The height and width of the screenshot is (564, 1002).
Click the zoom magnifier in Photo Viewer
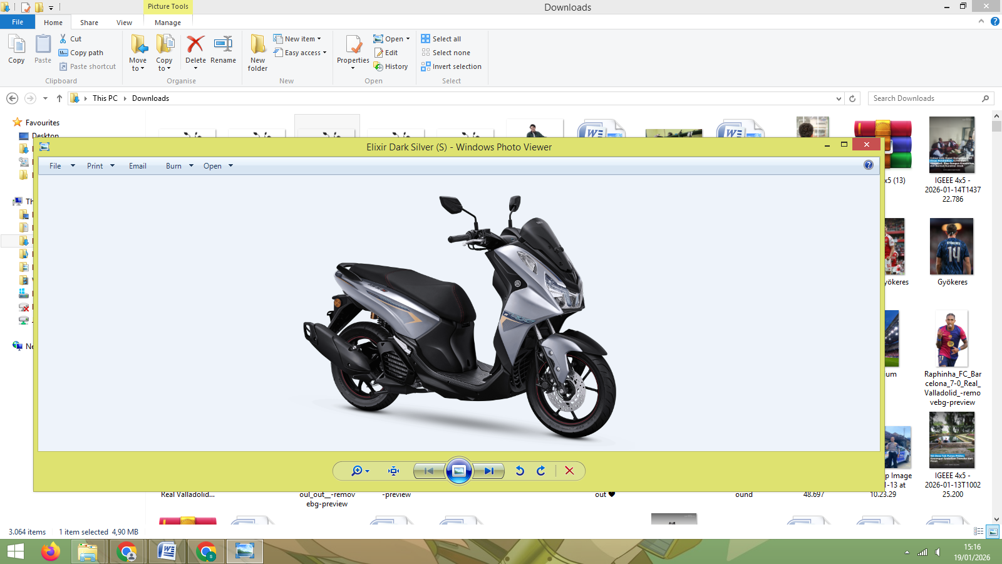[360, 471]
